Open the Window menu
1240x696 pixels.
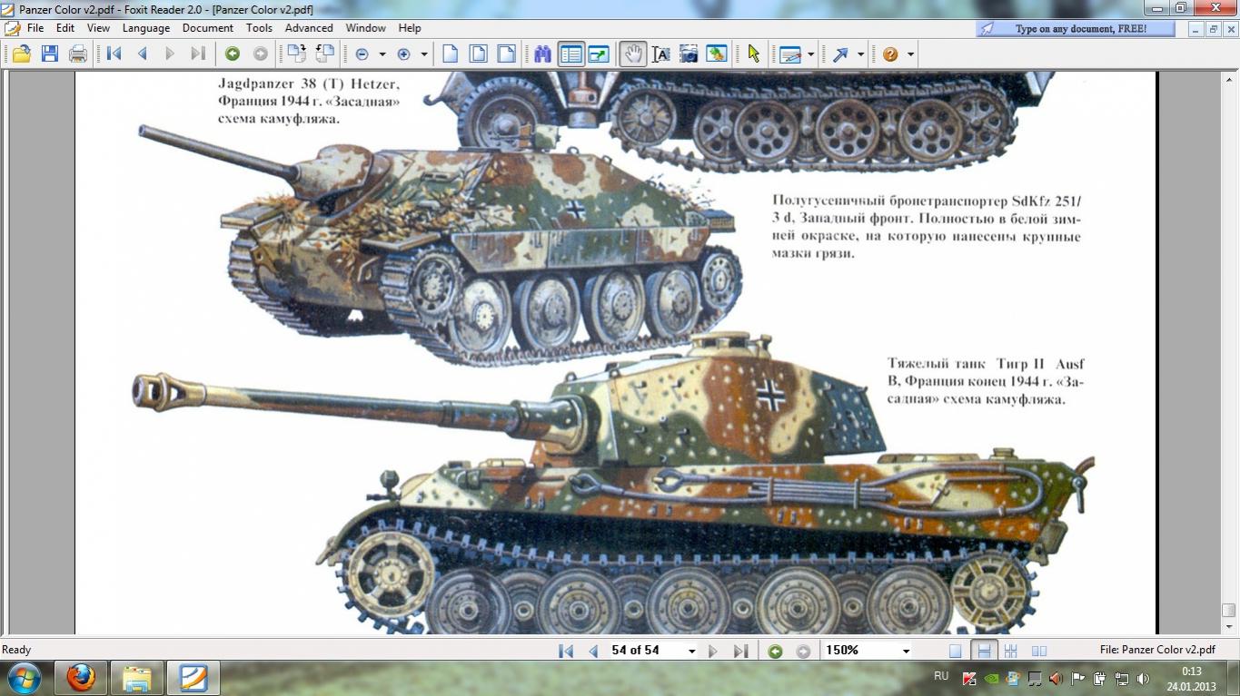[x=365, y=28]
